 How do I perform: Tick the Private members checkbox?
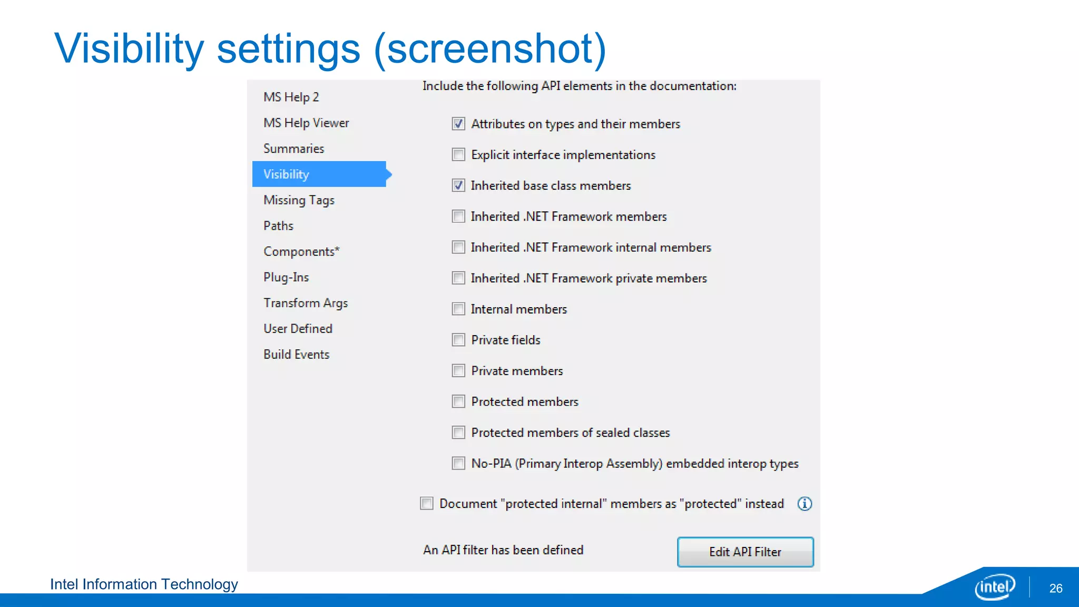458,370
